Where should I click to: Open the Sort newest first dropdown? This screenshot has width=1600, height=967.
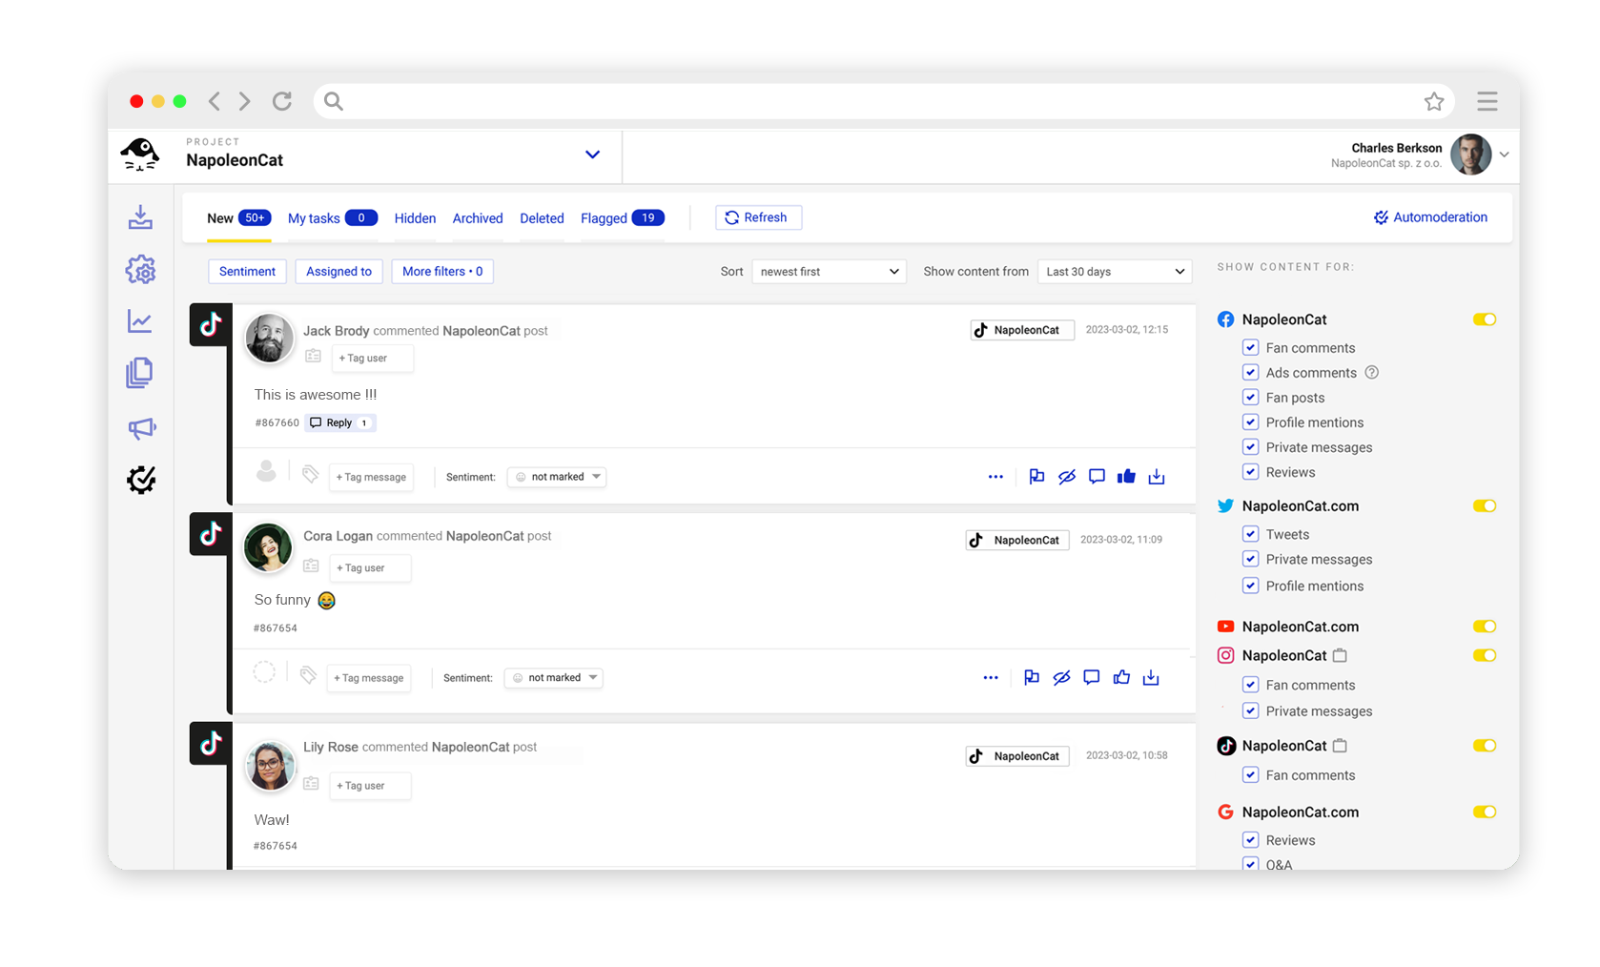[x=829, y=272]
